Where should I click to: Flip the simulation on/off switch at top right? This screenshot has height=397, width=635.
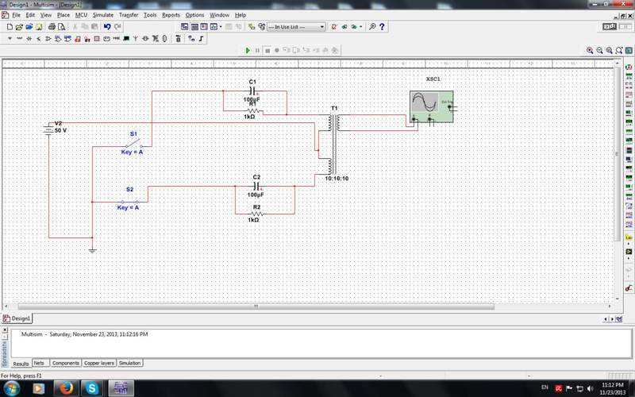click(610, 26)
